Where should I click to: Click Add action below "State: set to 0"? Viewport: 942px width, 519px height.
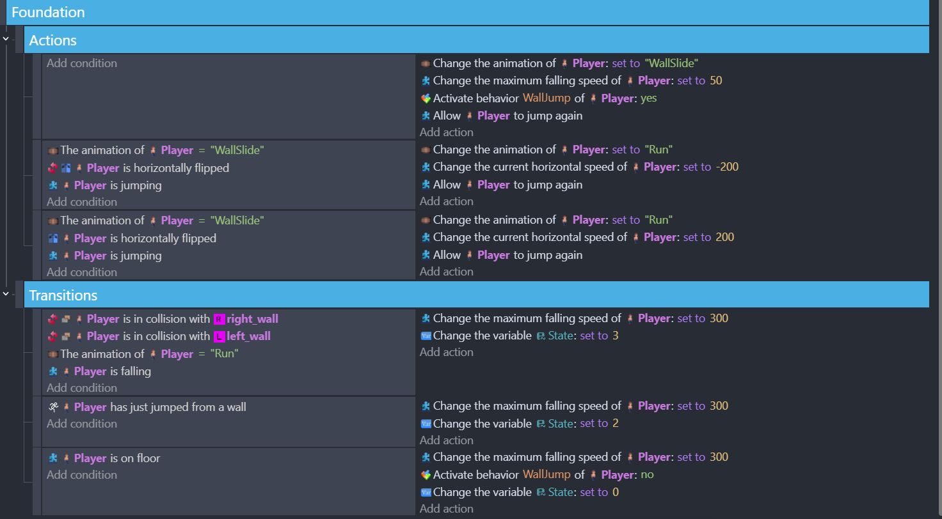[447, 509]
